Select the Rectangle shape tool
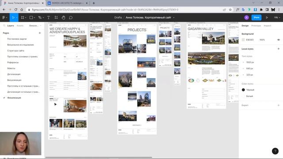 (x=31, y=18)
